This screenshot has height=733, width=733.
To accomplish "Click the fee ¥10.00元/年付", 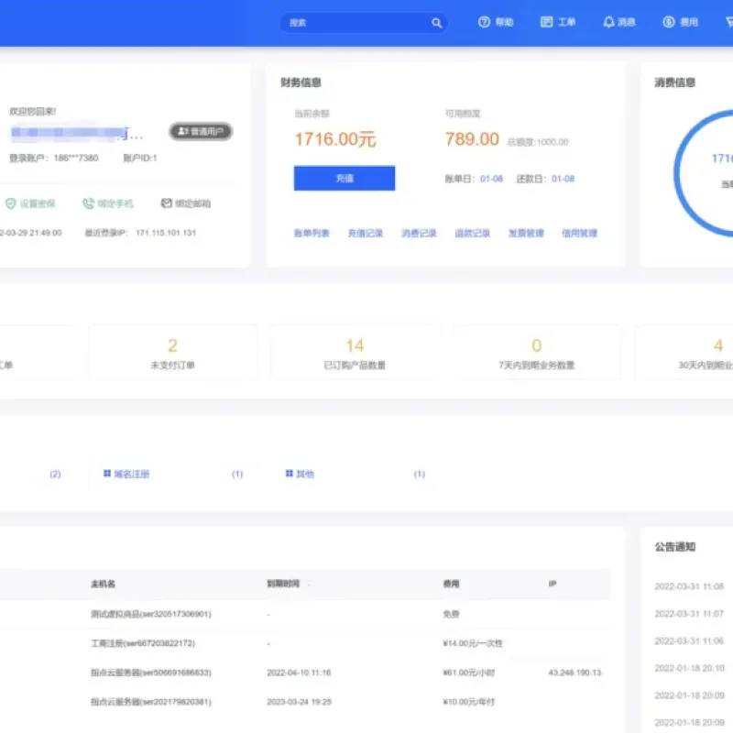I will tap(469, 702).
